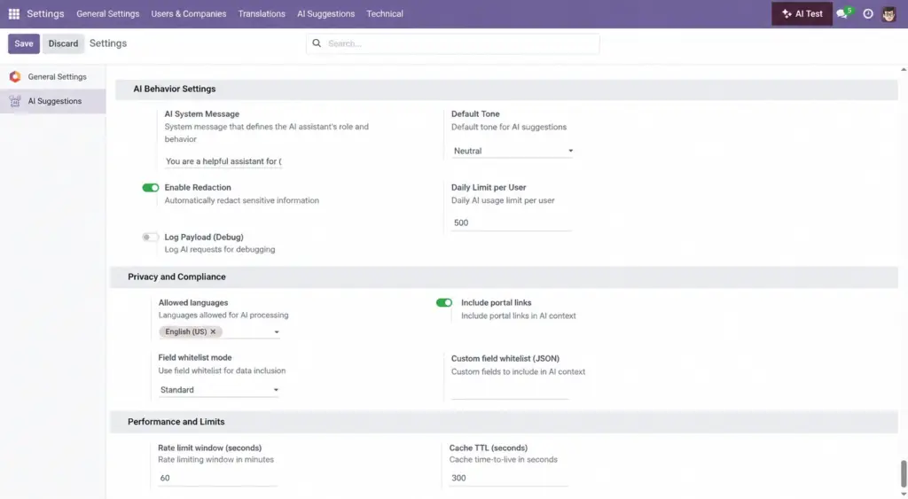Viewport: 908px width, 499px height.
Task: Click the Default Tone label
Action: click(x=475, y=114)
